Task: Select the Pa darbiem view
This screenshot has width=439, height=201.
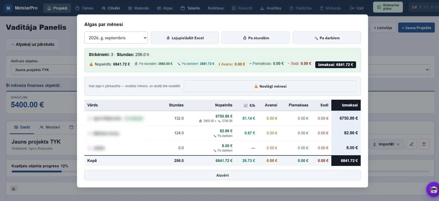Action: pyautogui.click(x=327, y=38)
